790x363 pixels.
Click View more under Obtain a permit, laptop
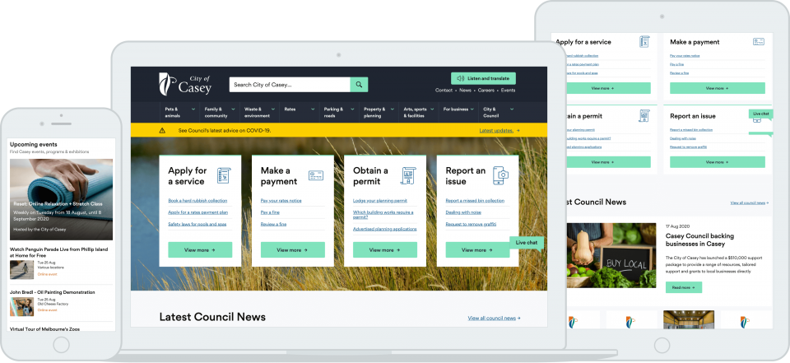[x=385, y=250]
